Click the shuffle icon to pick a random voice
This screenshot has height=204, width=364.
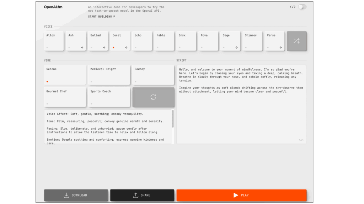click(297, 41)
